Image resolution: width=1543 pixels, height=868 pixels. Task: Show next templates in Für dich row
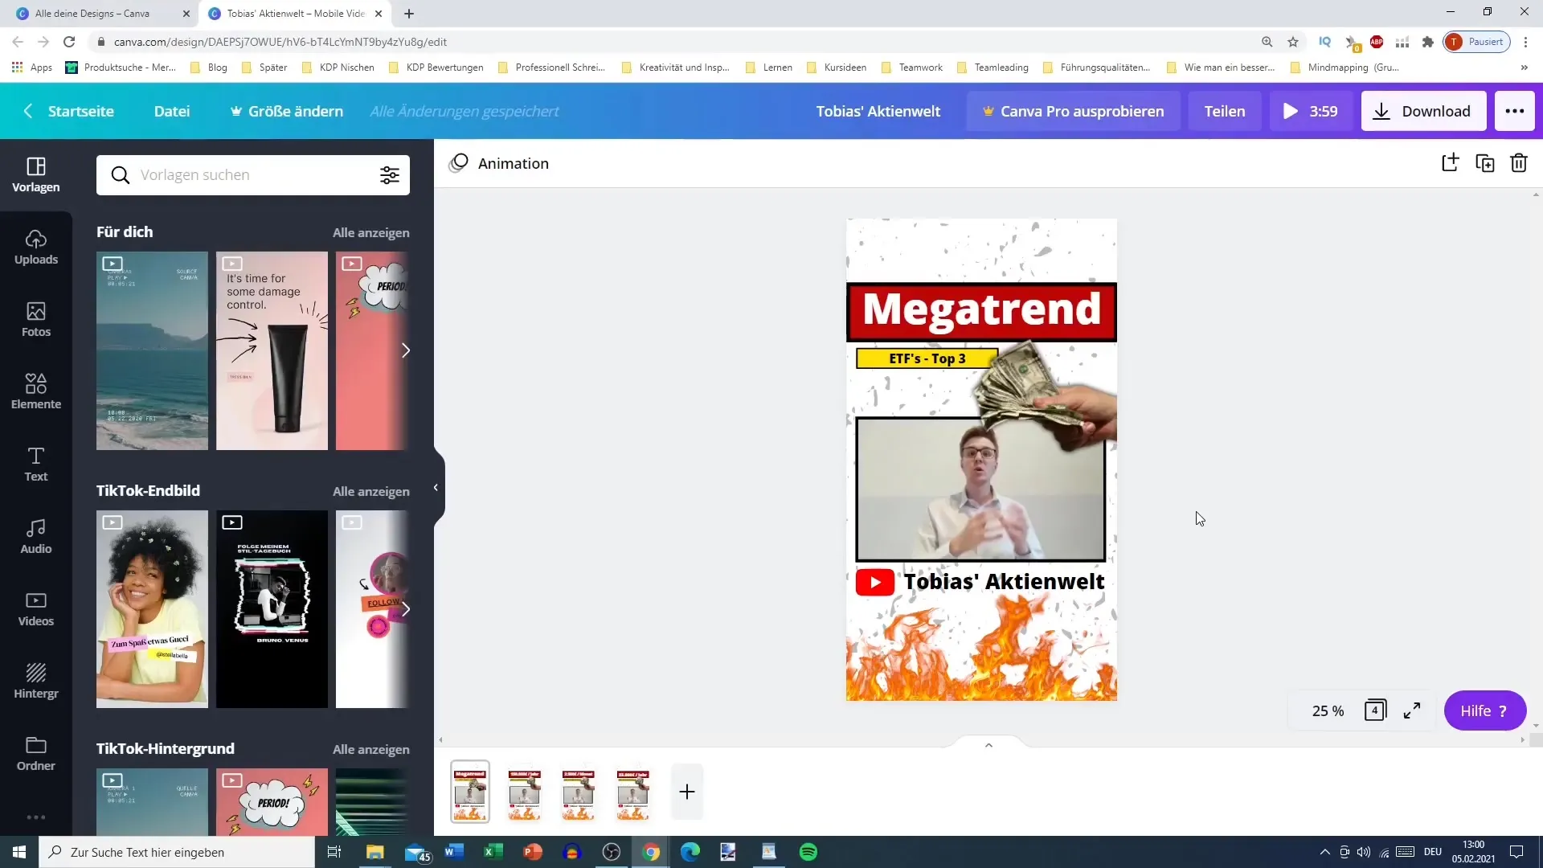coord(406,350)
